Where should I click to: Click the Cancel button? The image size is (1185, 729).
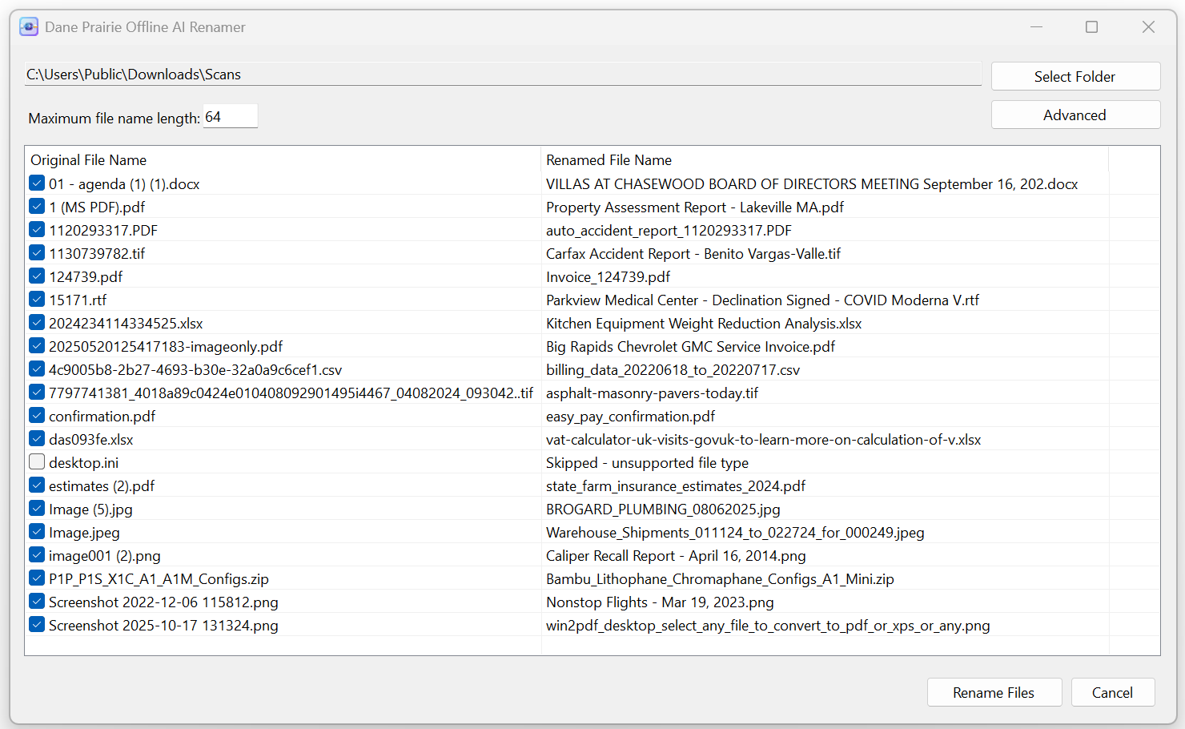coord(1113,692)
